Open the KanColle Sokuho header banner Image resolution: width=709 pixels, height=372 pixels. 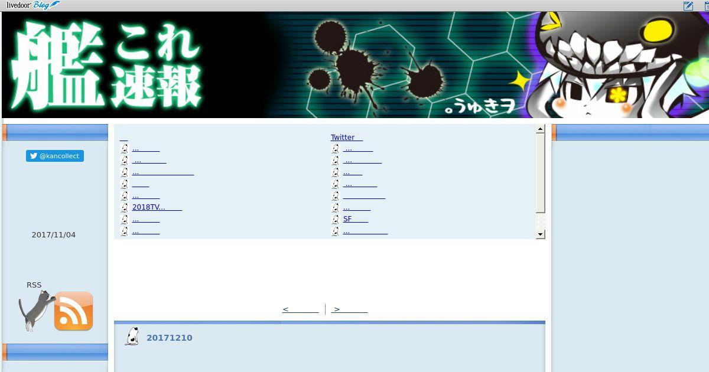coord(354,65)
